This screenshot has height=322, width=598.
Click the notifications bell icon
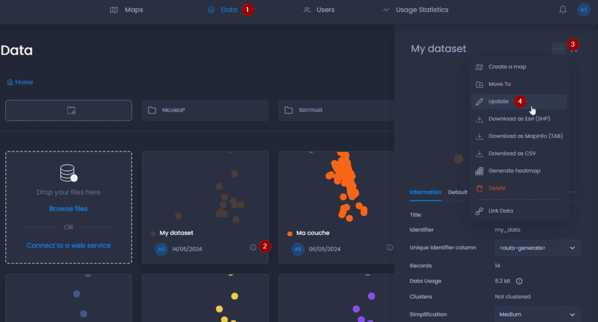click(562, 10)
